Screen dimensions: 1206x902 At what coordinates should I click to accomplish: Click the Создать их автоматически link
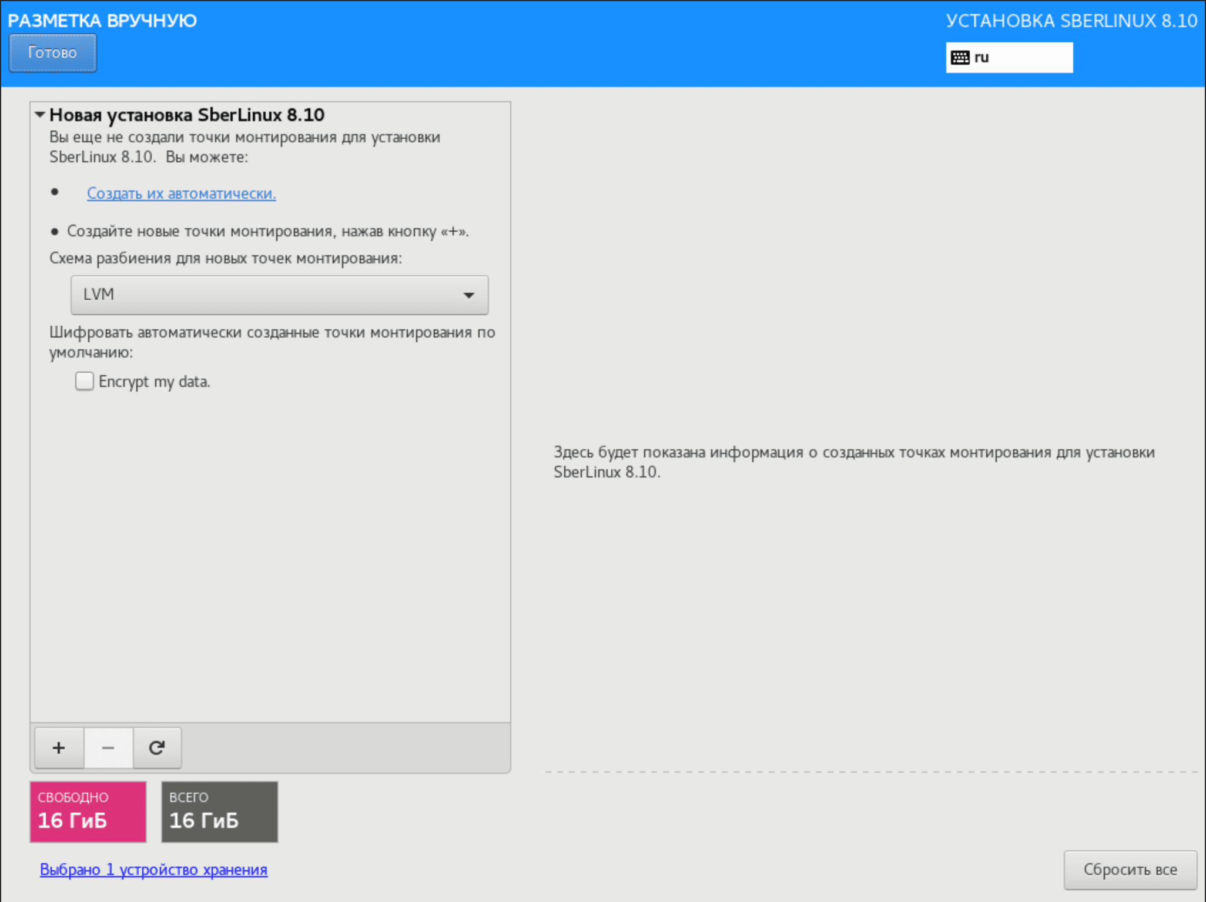point(181,193)
